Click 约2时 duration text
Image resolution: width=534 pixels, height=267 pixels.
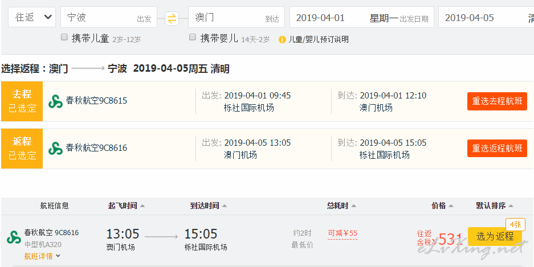[303, 233]
